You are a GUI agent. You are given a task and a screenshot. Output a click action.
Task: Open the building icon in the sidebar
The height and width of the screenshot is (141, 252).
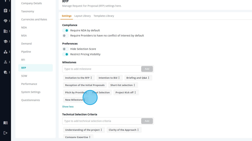(6, 31)
